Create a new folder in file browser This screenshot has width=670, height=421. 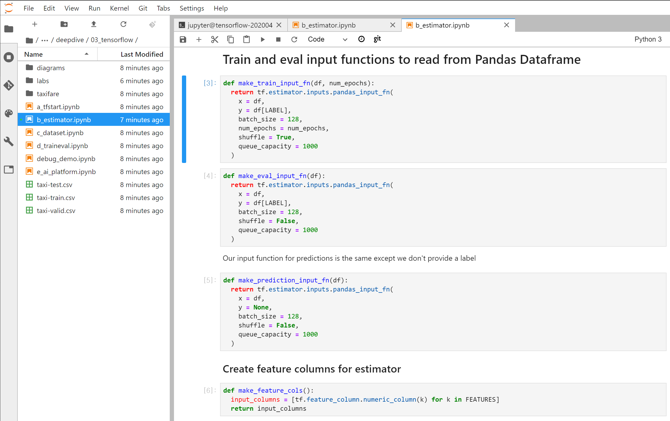tap(64, 24)
